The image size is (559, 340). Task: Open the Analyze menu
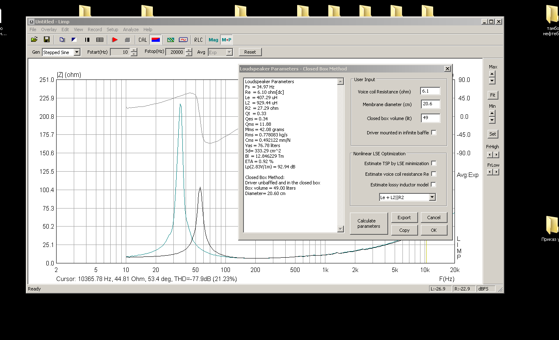click(x=131, y=29)
